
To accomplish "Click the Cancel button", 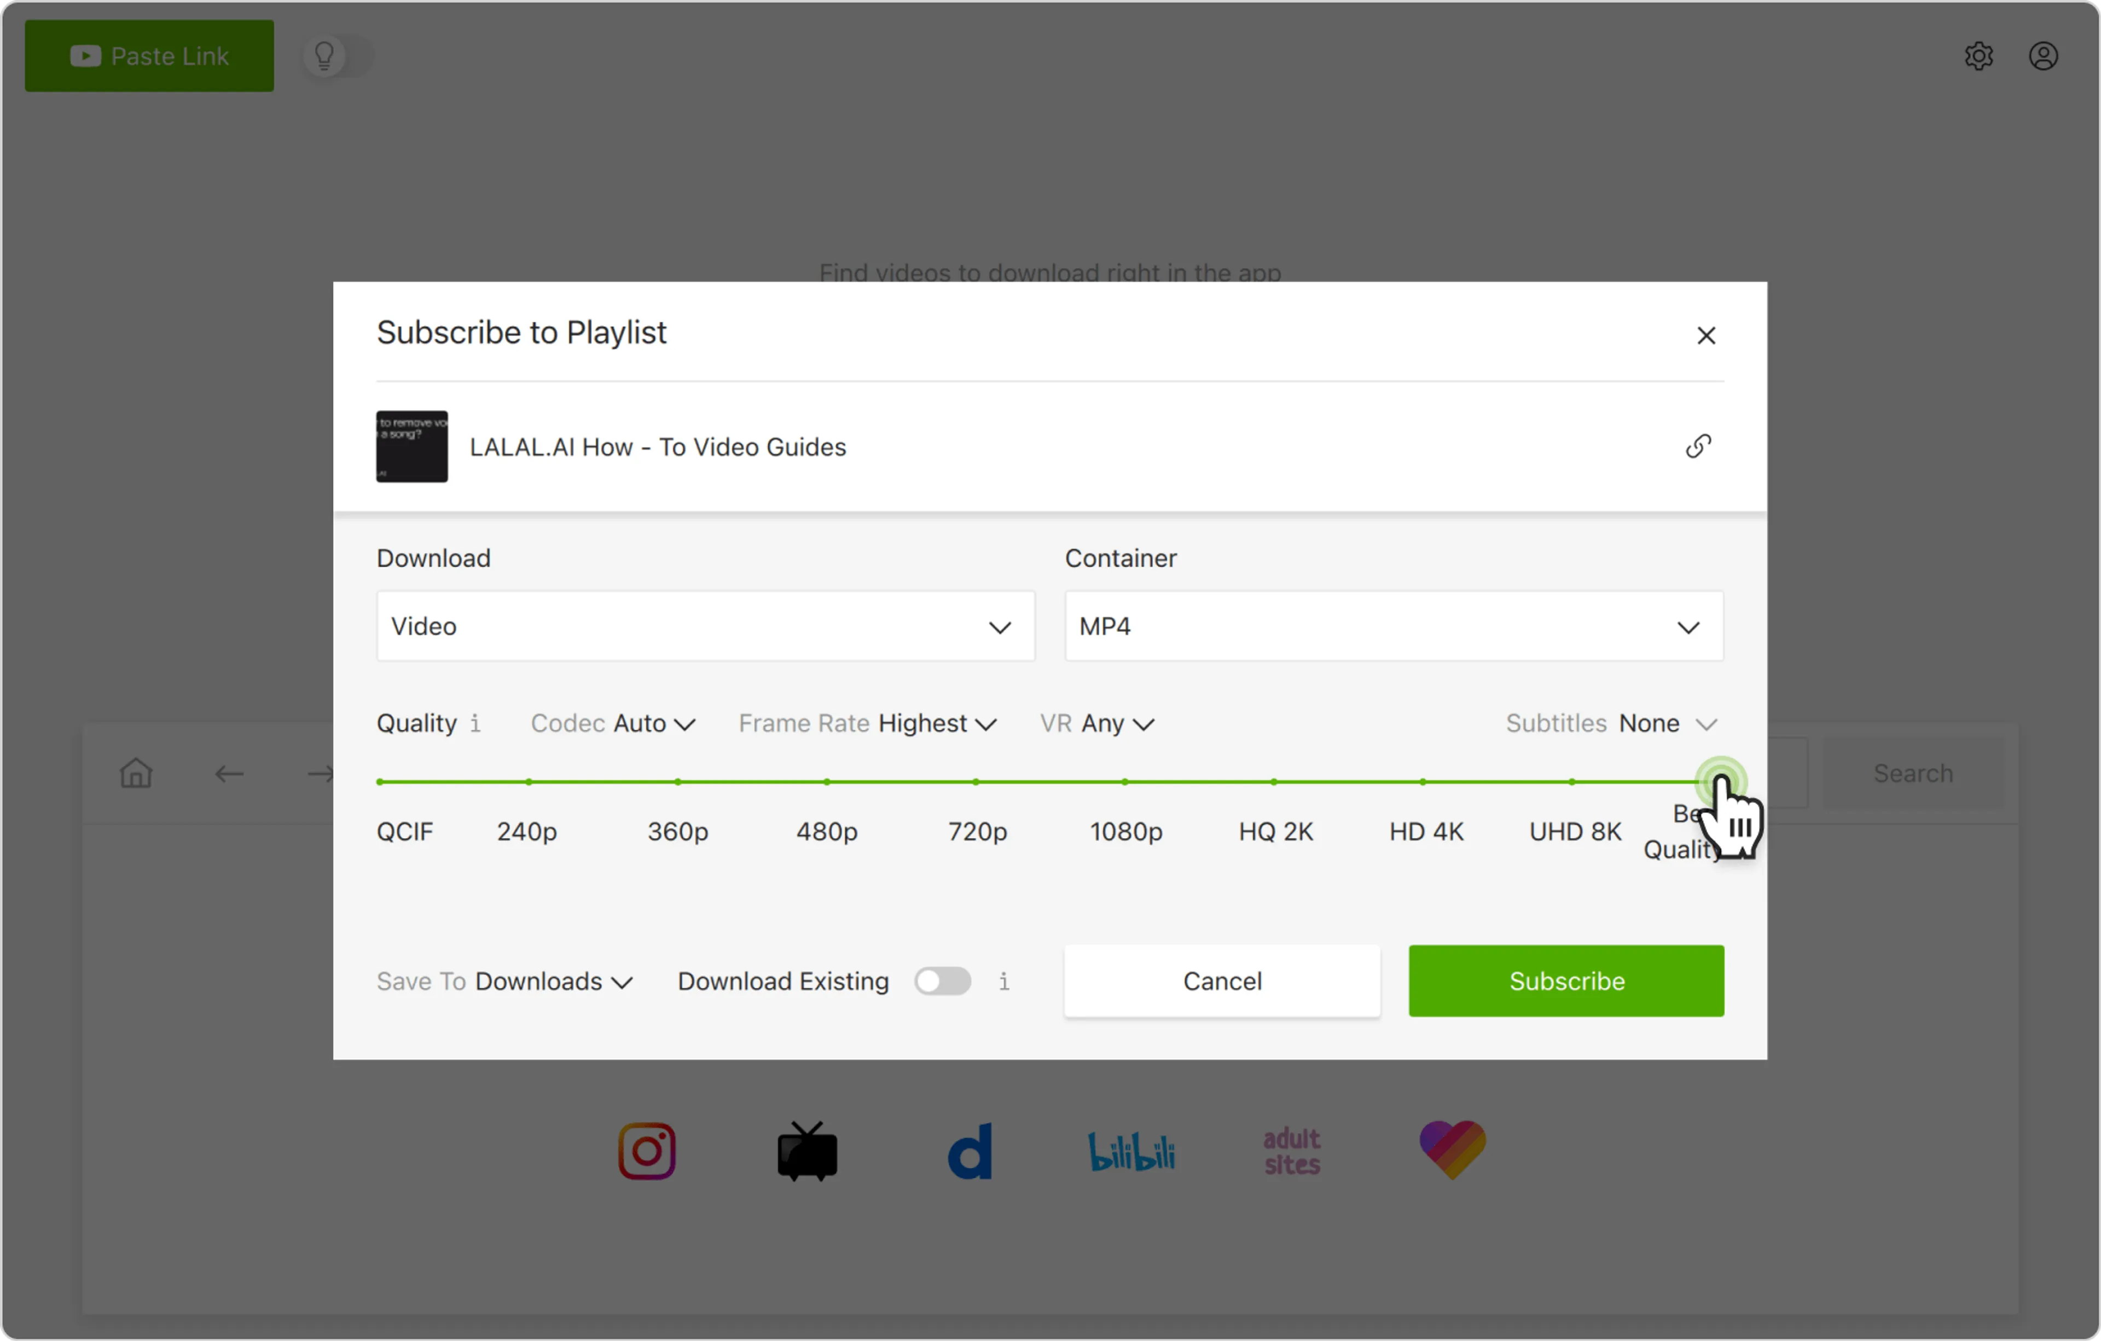I will tap(1222, 980).
